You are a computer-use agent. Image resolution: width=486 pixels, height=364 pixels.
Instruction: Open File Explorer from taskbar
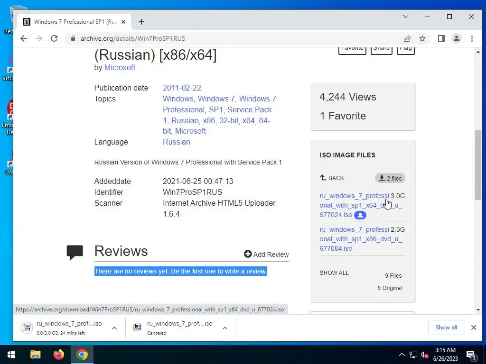tap(35, 355)
